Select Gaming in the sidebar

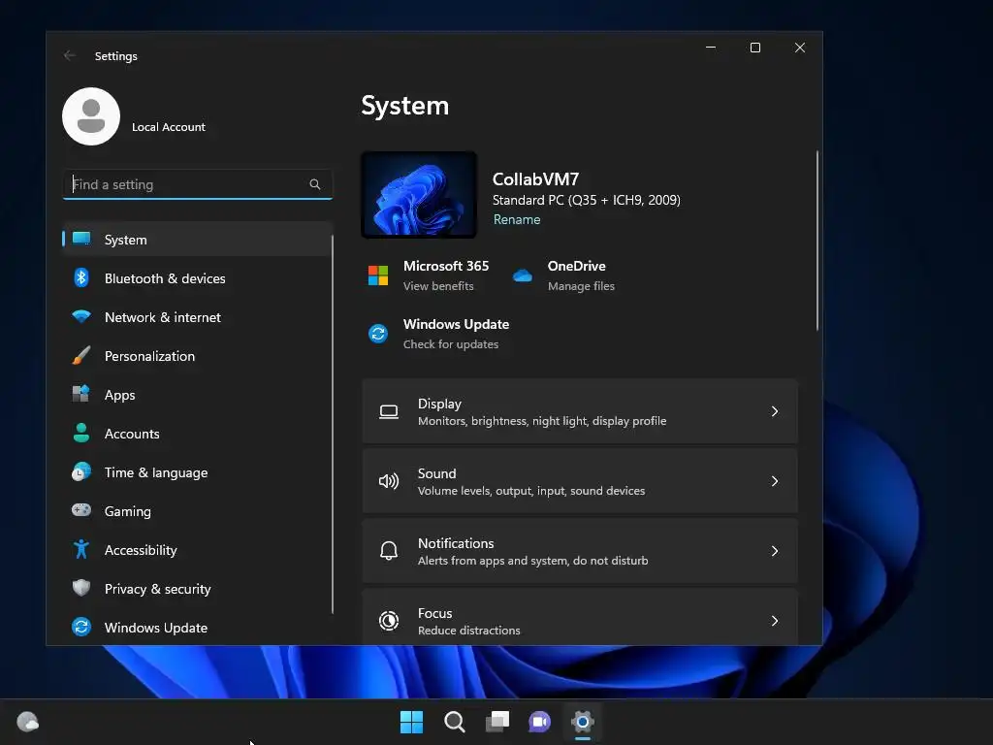tap(197, 511)
